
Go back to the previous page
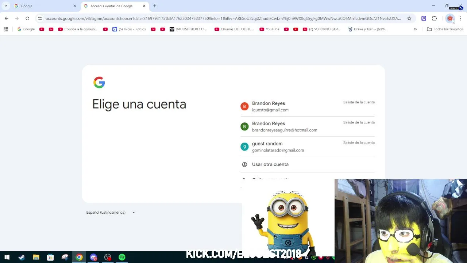coord(6,18)
